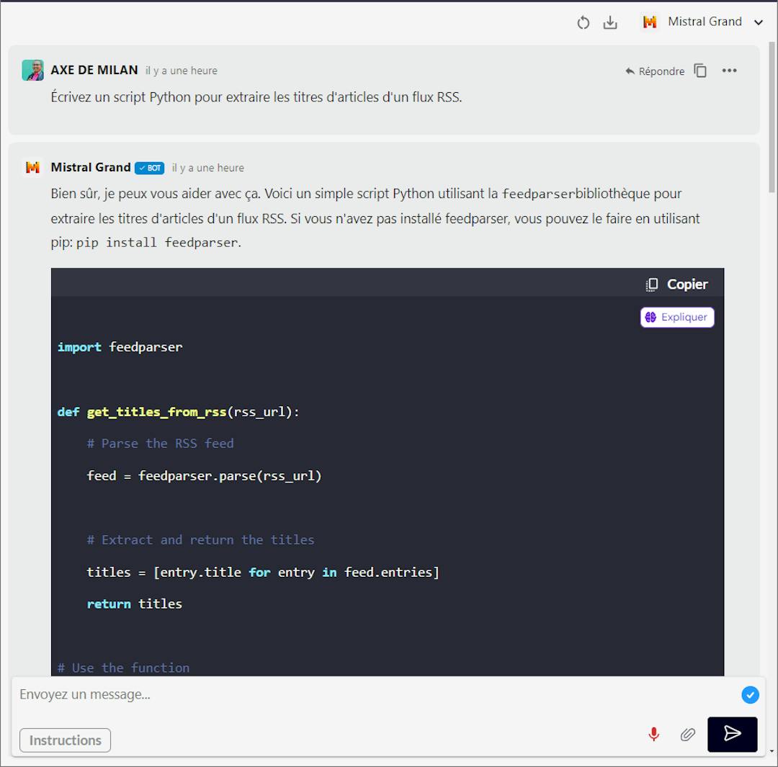Viewport: 778px width, 767px height.
Task: Click the AXE DE MILAN username
Action: click(94, 70)
